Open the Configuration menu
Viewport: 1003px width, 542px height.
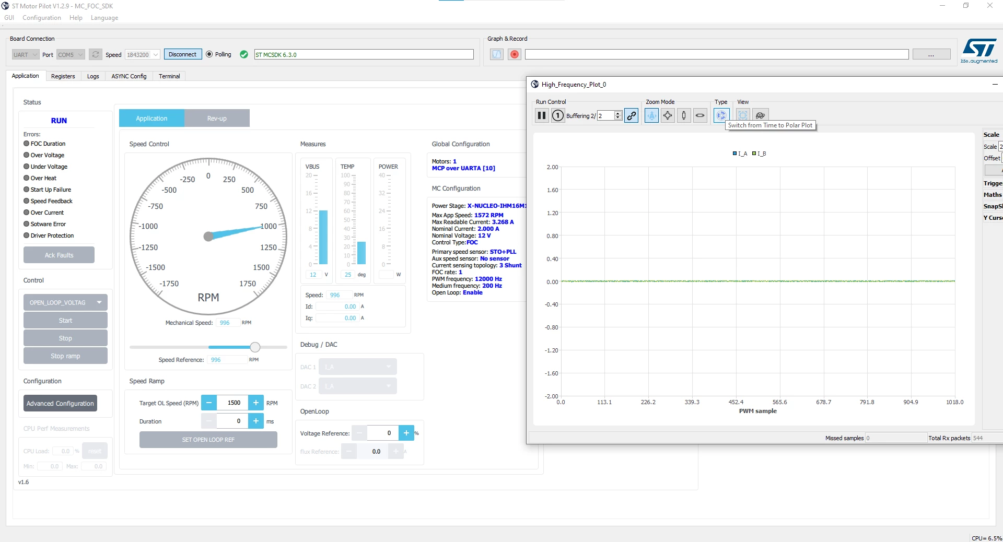tap(42, 18)
